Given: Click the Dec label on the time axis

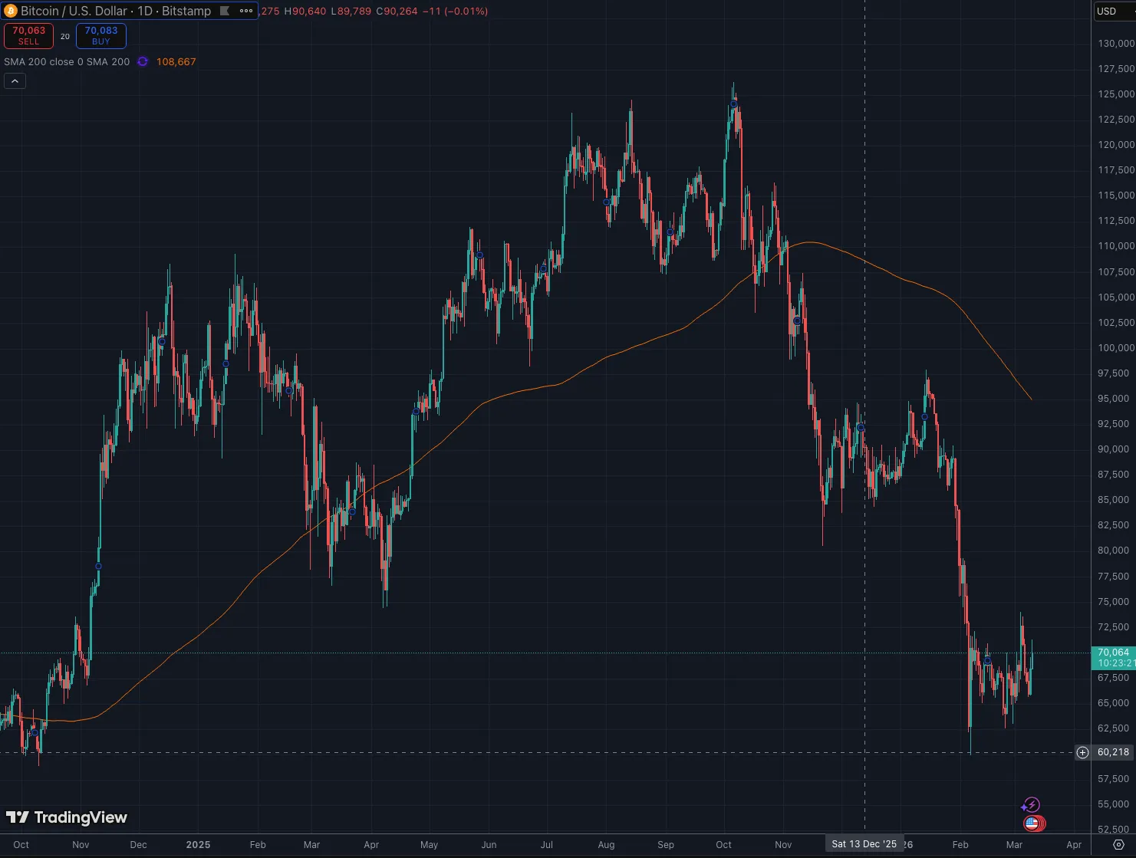Looking at the screenshot, I should (138, 845).
